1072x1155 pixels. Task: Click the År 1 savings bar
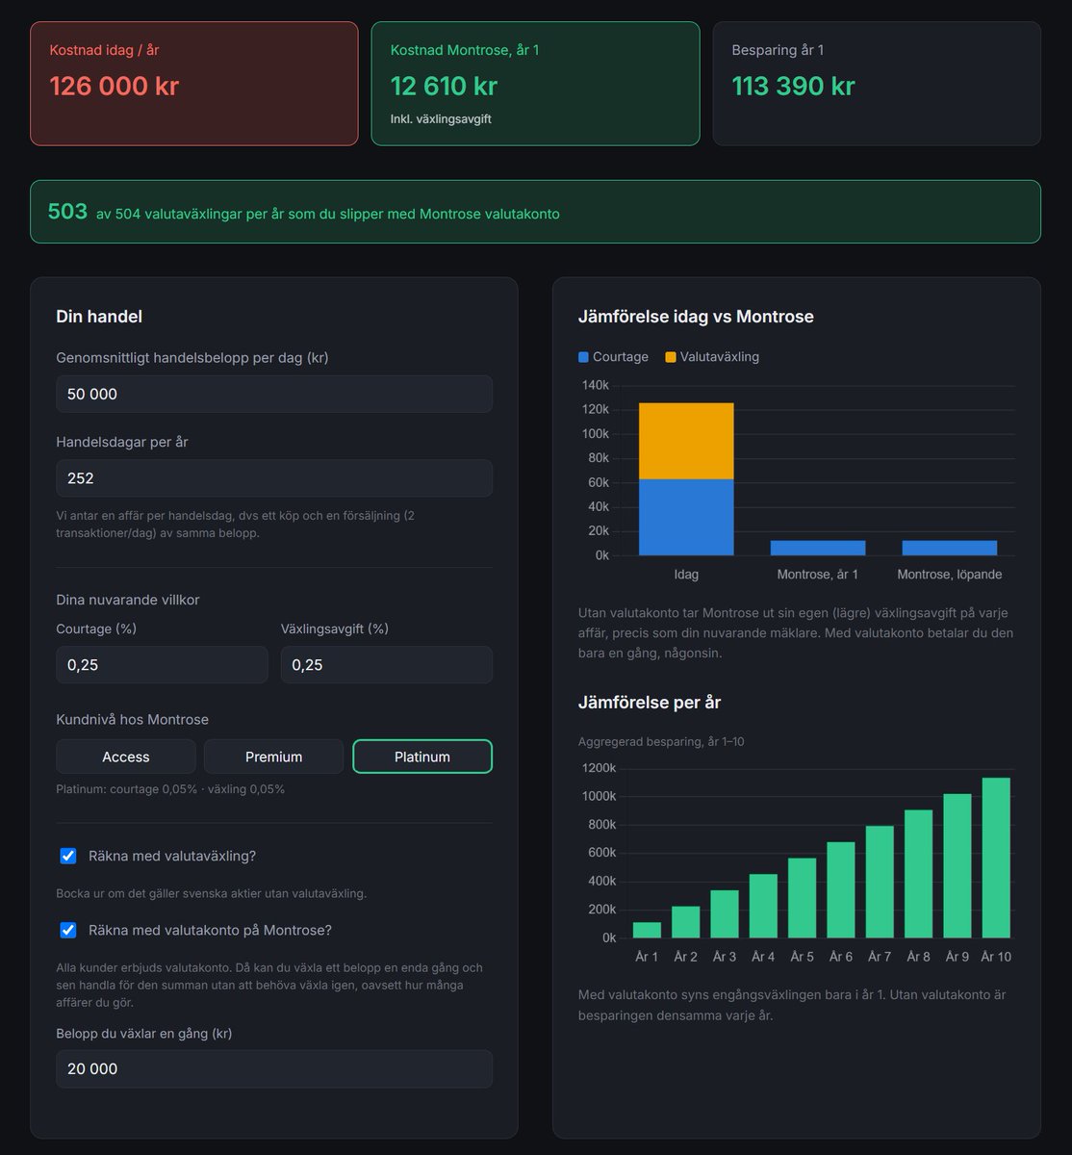(647, 930)
